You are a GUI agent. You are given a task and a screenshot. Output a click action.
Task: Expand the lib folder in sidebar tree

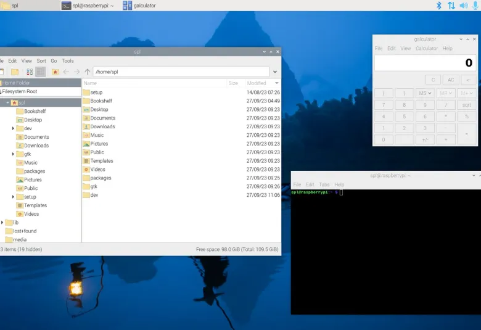coord(2,223)
